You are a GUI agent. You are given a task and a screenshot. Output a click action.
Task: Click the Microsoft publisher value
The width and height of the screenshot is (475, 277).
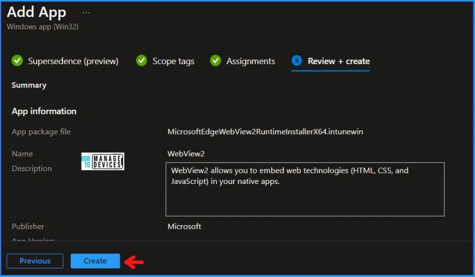pos(184,226)
